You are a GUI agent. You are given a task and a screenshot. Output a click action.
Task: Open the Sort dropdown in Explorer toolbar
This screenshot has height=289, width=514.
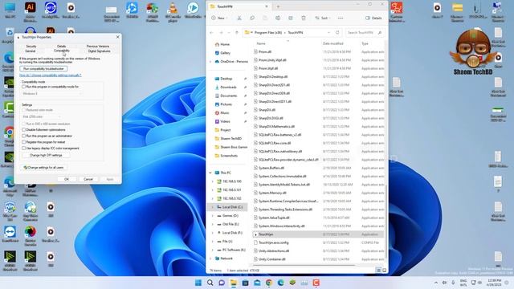(x=323, y=18)
